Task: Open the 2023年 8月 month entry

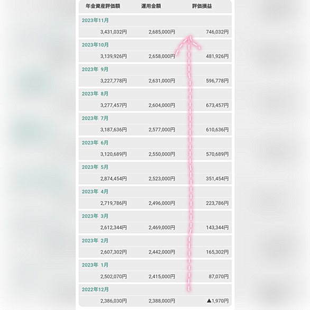Action: click(x=155, y=94)
